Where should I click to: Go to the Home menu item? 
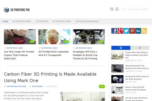5,21
